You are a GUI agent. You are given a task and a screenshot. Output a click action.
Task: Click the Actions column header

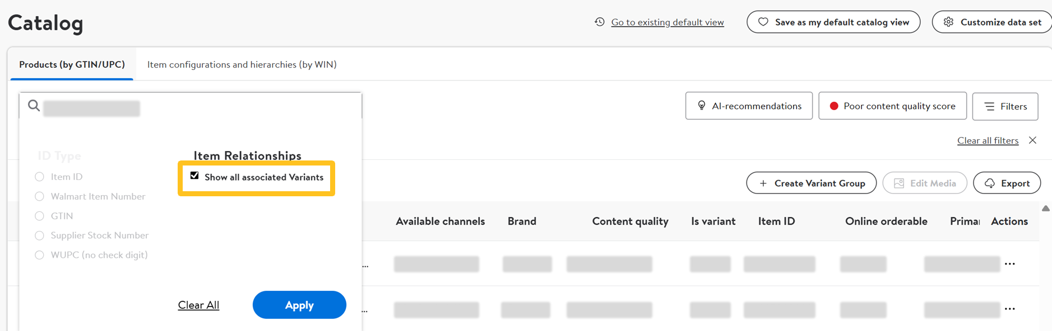[1009, 221]
